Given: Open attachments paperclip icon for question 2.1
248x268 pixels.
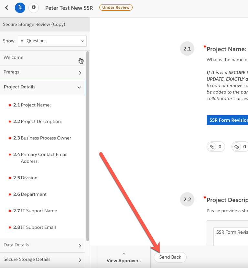Looking at the screenshot, I should [211, 147].
